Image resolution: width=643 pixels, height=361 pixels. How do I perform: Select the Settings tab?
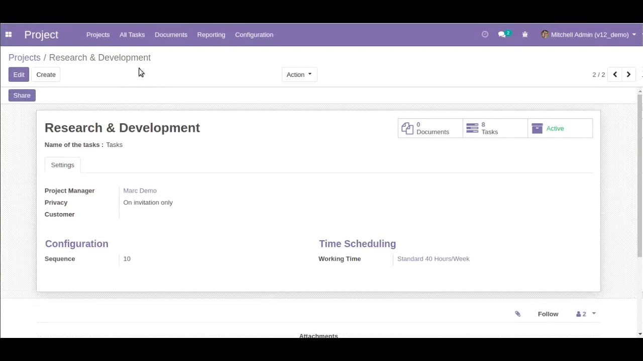coord(62,165)
